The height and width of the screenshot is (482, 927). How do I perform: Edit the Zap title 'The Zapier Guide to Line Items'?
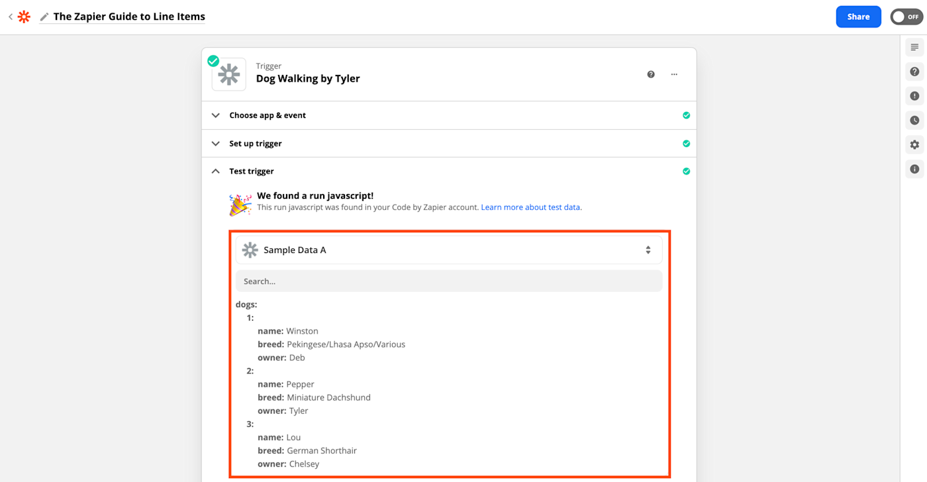(129, 17)
